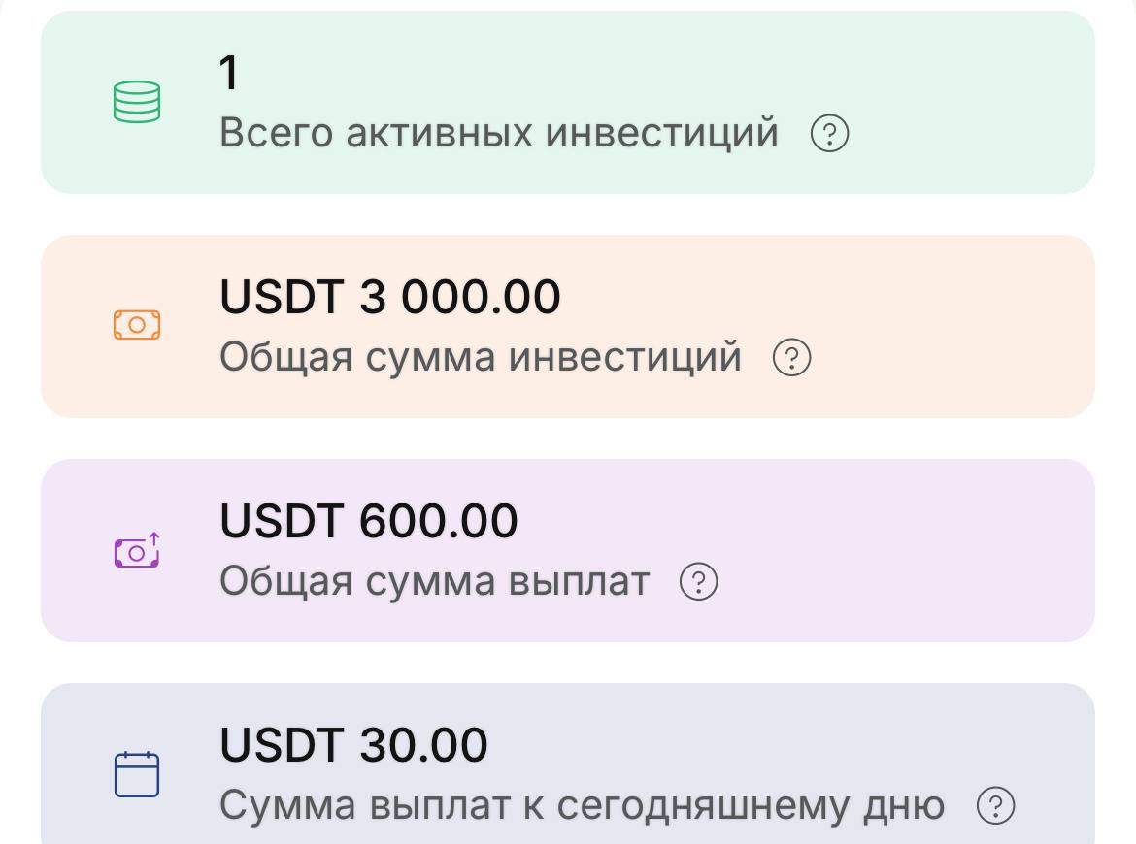Click the active investments count "1"
The width and height of the screenshot is (1136, 844).
229,73
